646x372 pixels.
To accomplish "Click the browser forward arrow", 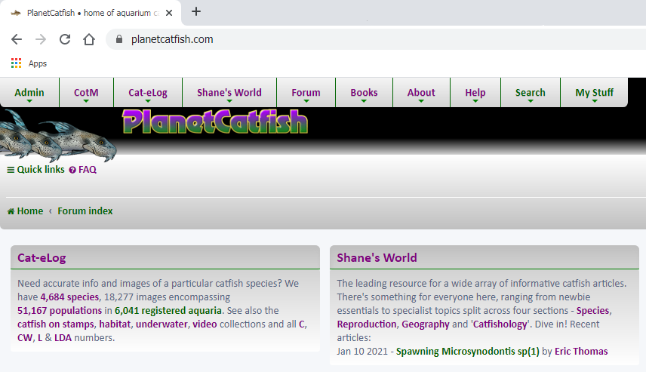I will [x=41, y=39].
